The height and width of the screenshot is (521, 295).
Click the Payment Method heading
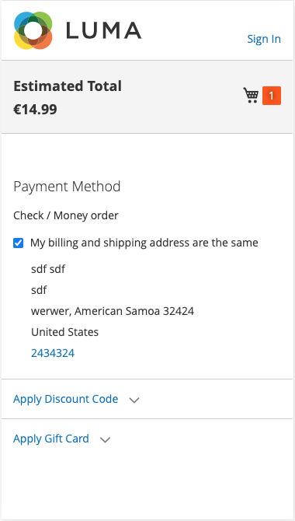pyautogui.click(x=67, y=187)
